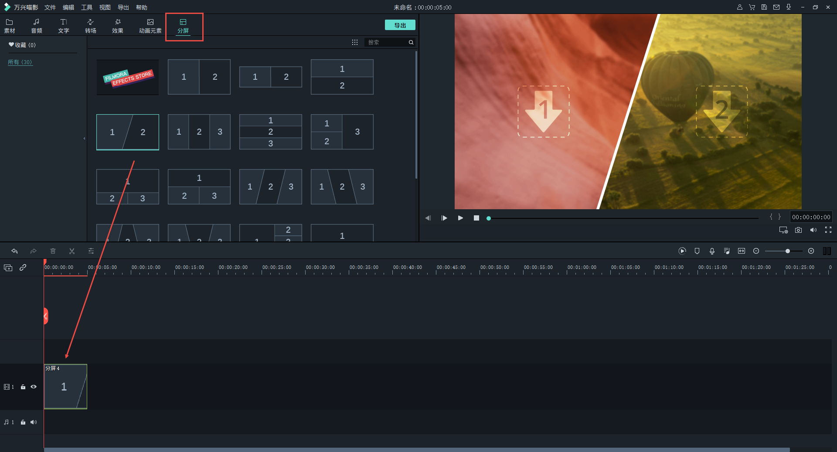Open the 编辑 menu
Image resolution: width=837 pixels, height=452 pixels.
[68, 7]
